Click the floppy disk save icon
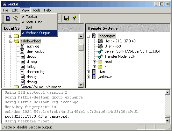Image resolution: width=172 pixels, height=131 pixels. tap(67, 18)
